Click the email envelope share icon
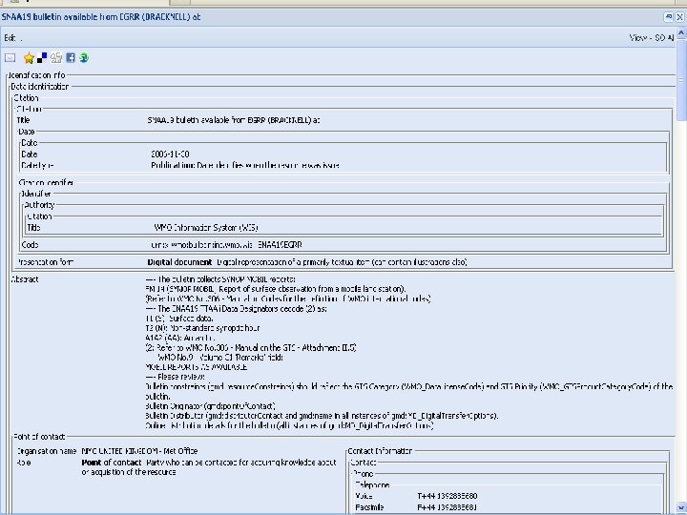 coord(10,58)
